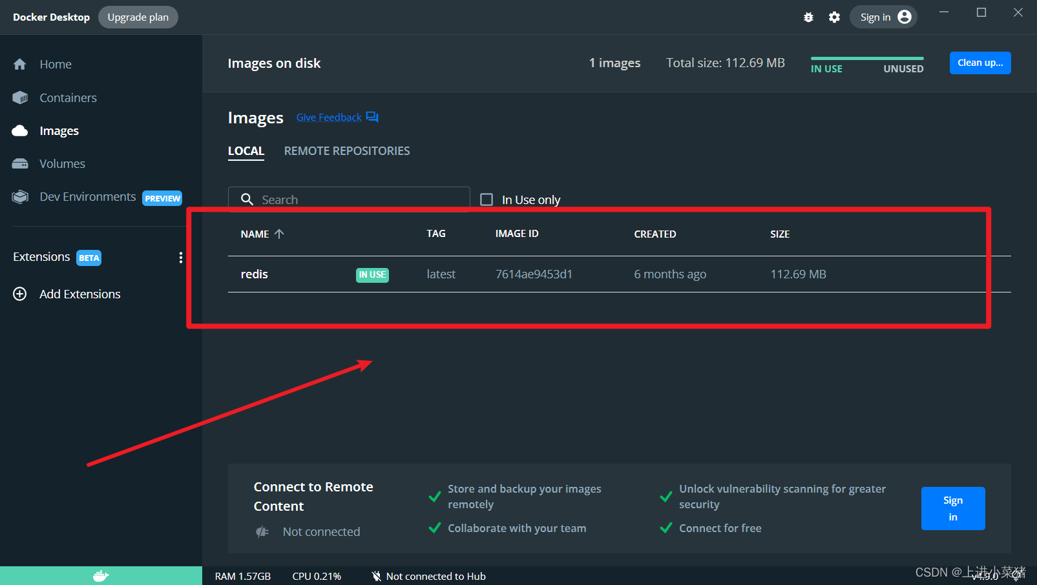Maximize the Docker Desktop window
1037x585 pixels.
point(981,12)
